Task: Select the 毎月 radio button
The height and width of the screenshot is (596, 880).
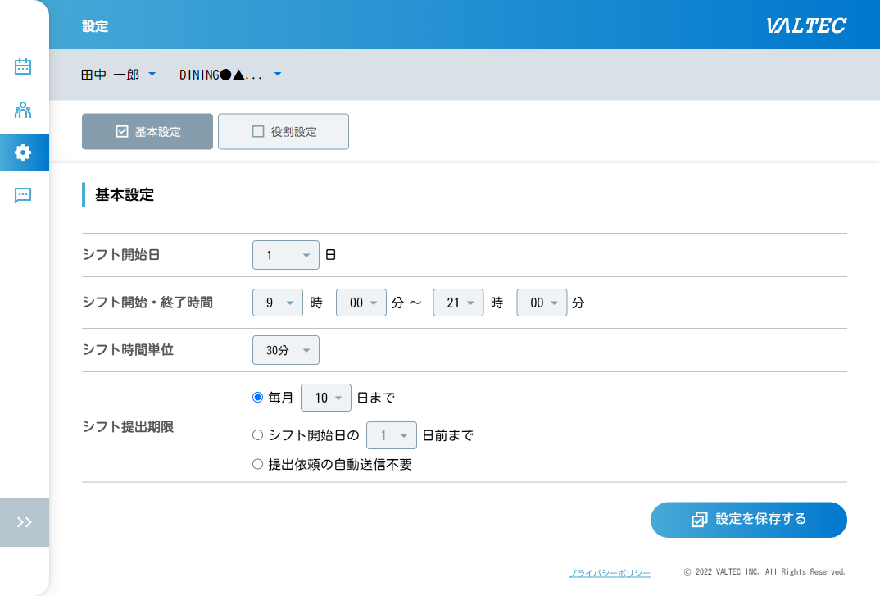Action: [258, 398]
